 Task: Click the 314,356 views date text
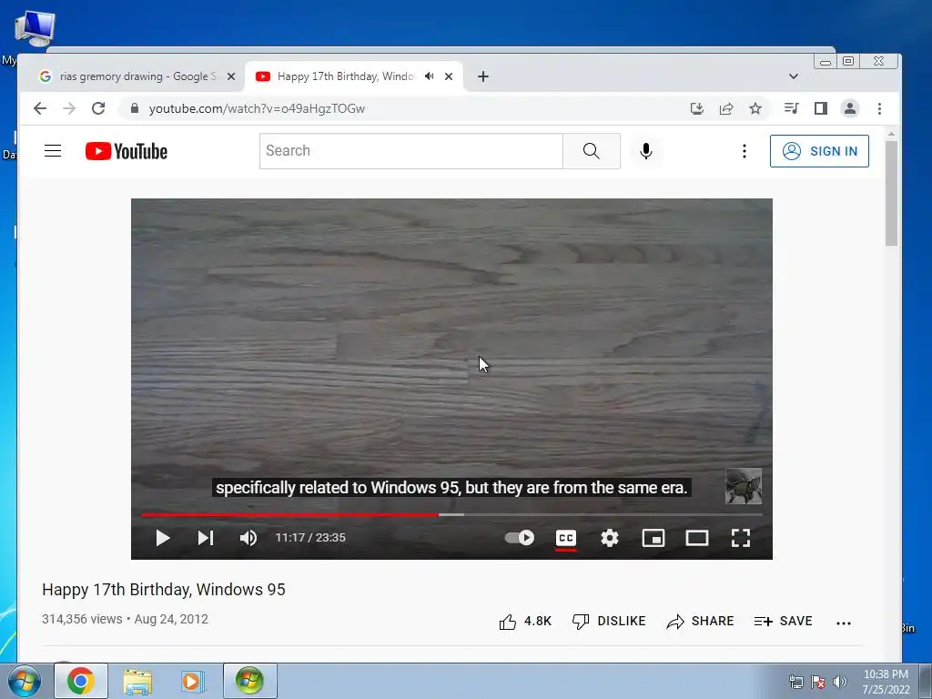125,619
